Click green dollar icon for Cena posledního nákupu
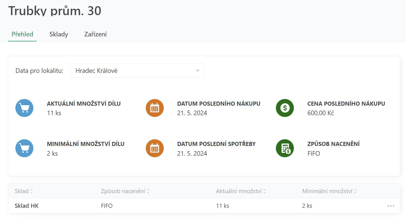This screenshot has width=406, height=217. 285,108
